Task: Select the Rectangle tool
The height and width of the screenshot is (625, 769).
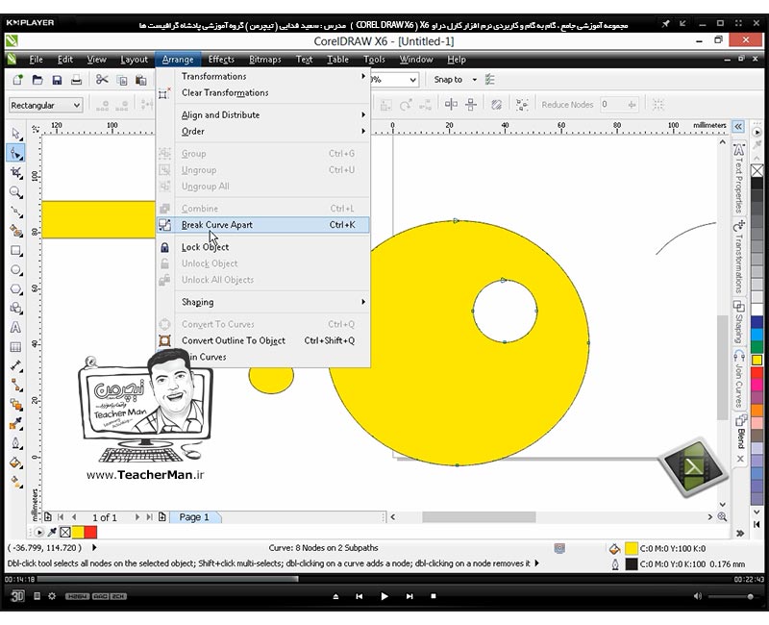Action: (15, 251)
